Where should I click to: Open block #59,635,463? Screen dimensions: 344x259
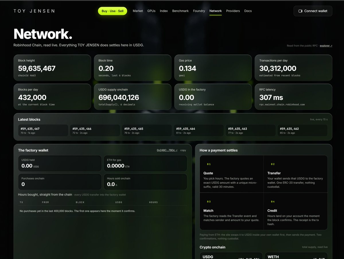pos(250,131)
